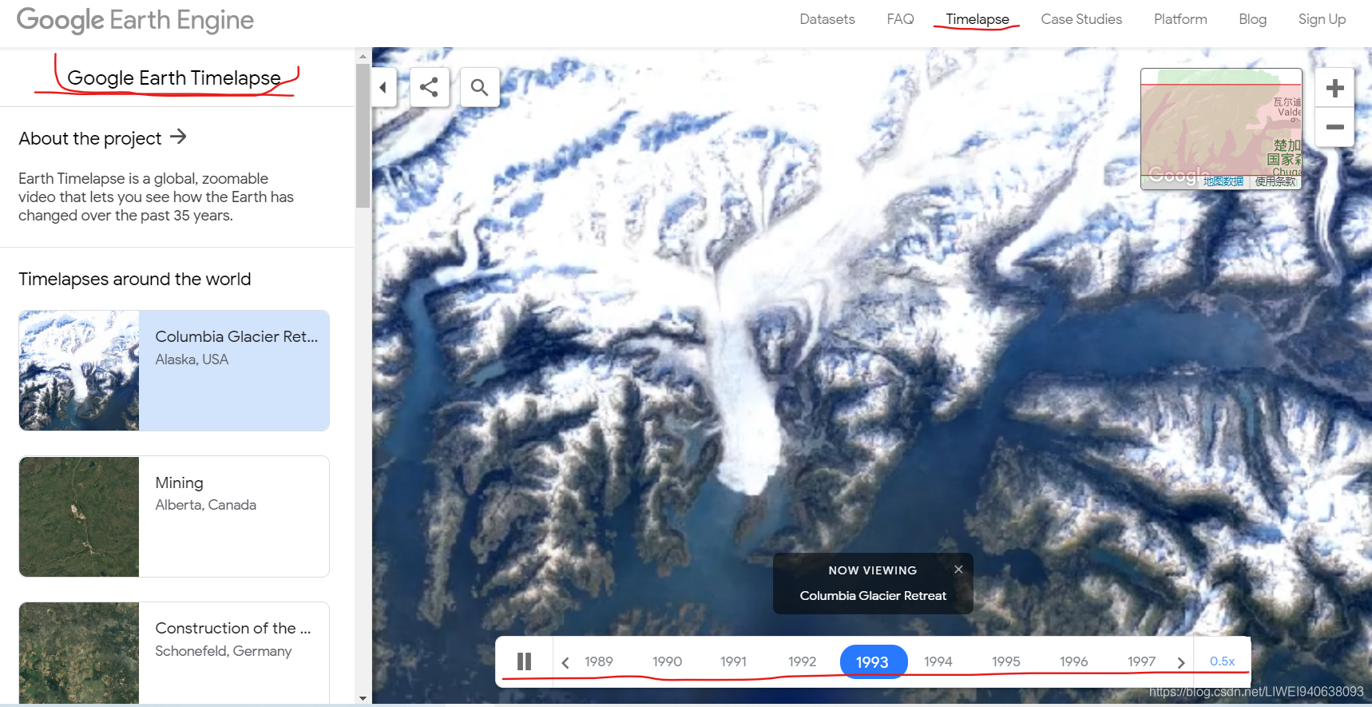Viewport: 1372px width, 707px height.
Task: Select year 1995 on the timeline
Action: (x=1006, y=661)
